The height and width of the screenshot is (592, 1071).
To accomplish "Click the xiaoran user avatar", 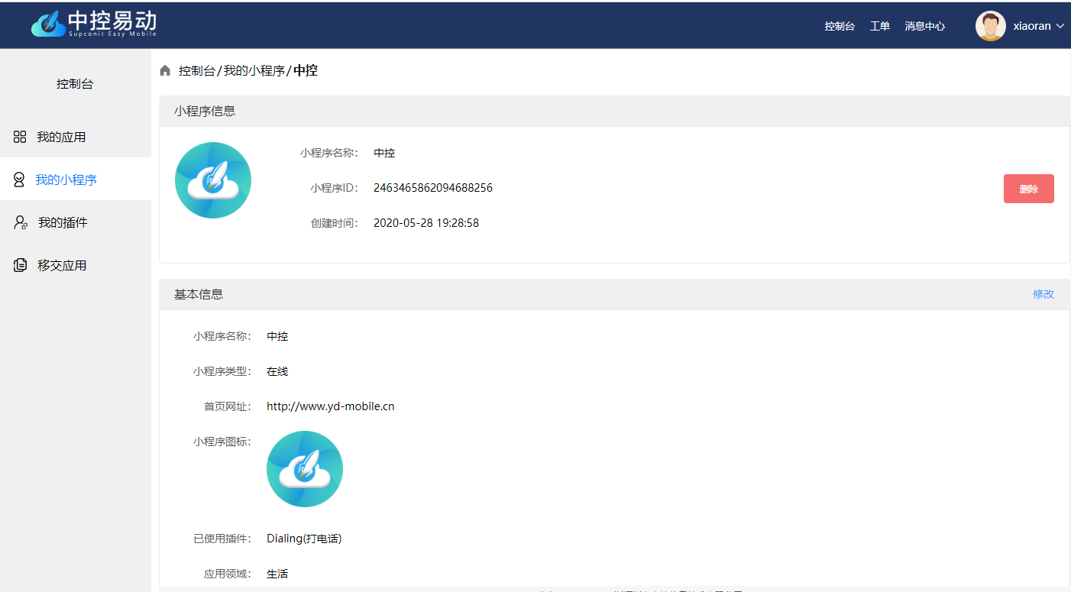I will [991, 25].
